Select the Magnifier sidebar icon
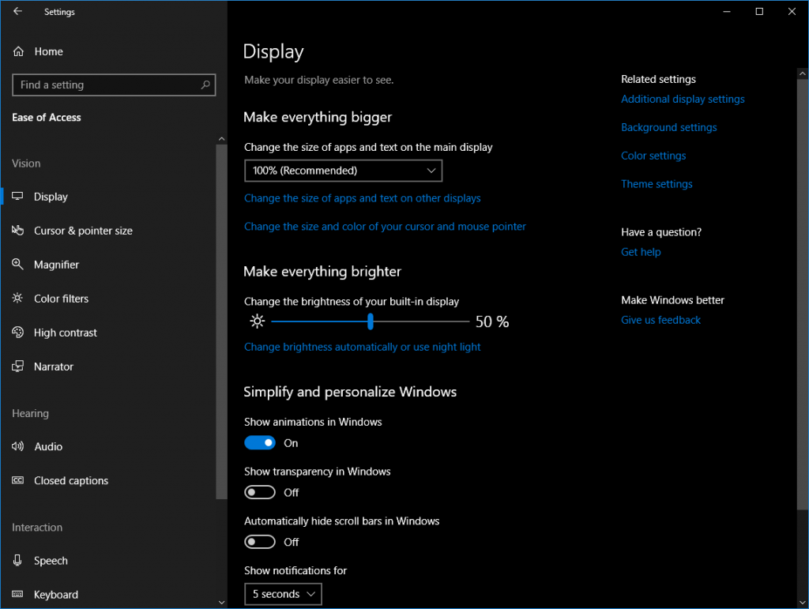Image resolution: width=809 pixels, height=609 pixels. point(17,264)
